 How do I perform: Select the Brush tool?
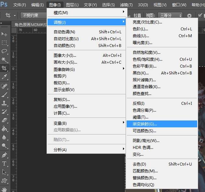click(4, 95)
